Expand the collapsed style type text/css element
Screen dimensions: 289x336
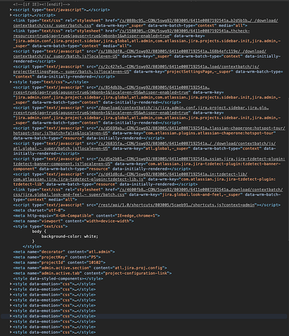point(11,82)
